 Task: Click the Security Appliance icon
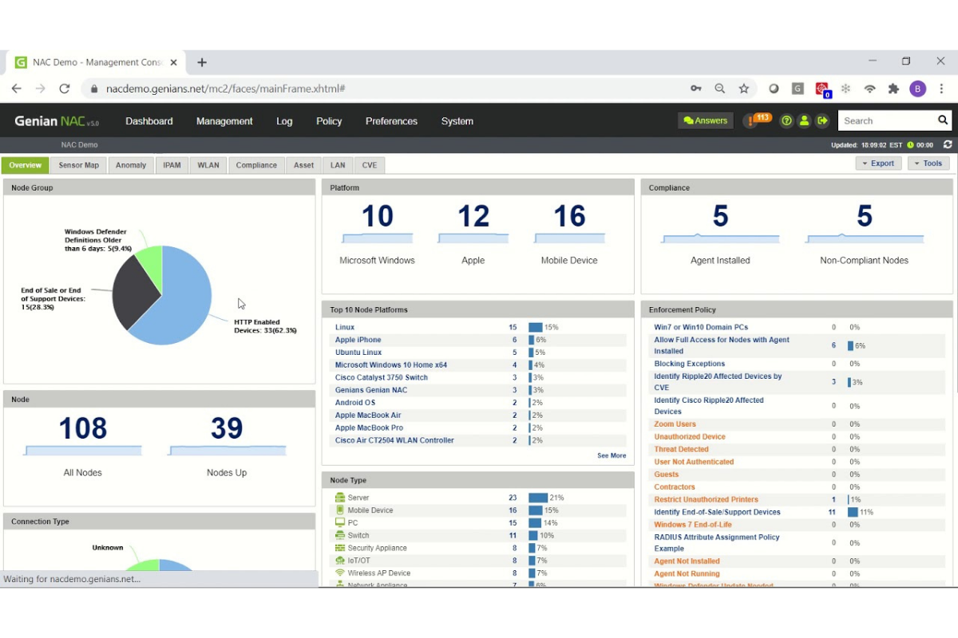pos(339,548)
